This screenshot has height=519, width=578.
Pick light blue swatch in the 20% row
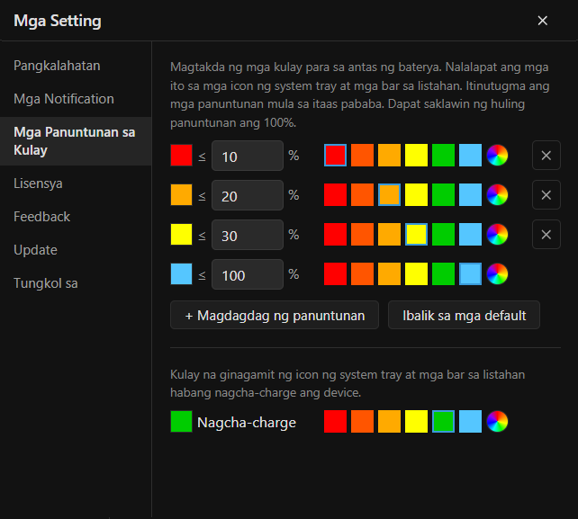(x=470, y=194)
